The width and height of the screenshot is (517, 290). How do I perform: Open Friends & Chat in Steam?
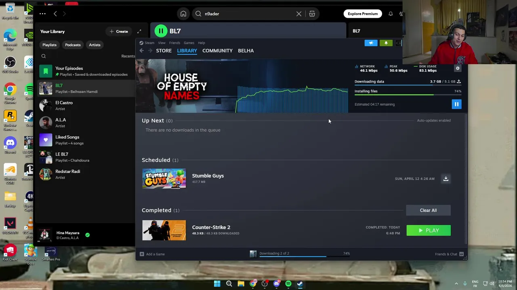(449, 254)
